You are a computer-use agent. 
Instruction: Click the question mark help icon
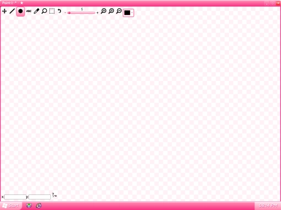pyautogui.click(x=54, y=195)
